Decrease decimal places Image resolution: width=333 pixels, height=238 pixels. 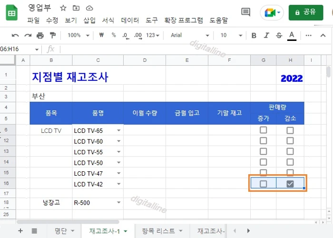pyautogui.click(x=126, y=36)
